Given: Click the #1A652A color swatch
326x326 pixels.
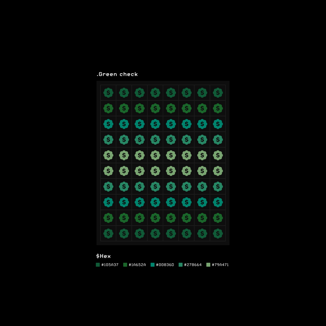Looking at the screenshot, I should coord(125,265).
